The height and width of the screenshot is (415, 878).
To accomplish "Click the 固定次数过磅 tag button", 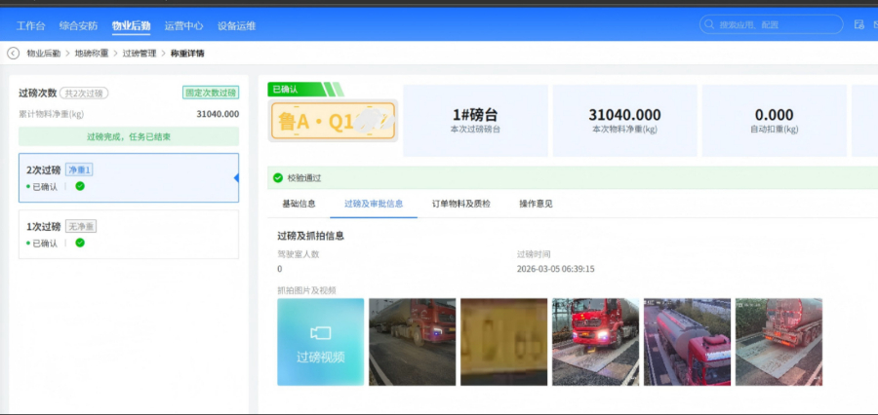I will coord(210,94).
